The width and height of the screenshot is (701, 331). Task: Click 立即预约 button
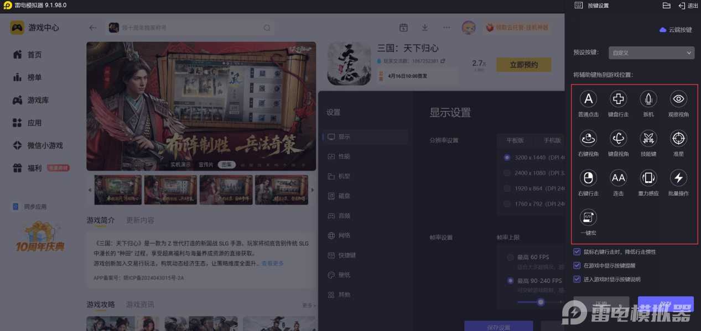(524, 65)
